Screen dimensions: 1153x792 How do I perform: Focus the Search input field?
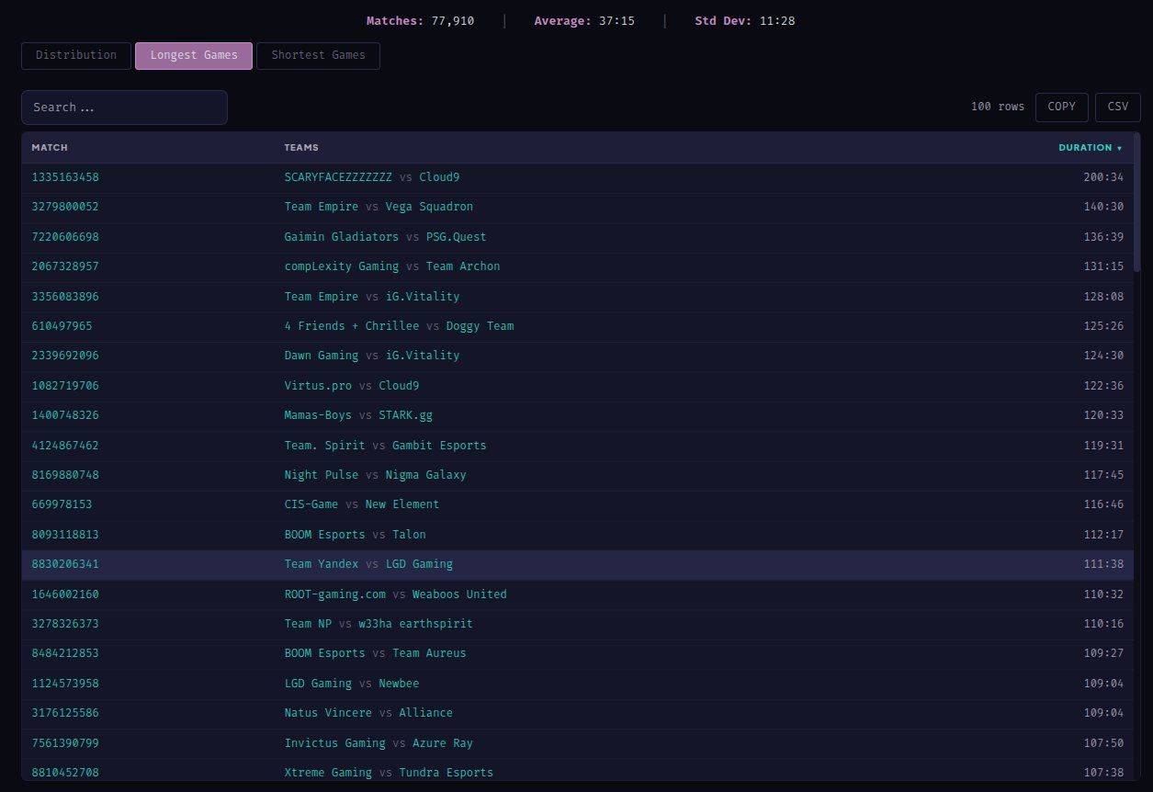[x=124, y=107]
